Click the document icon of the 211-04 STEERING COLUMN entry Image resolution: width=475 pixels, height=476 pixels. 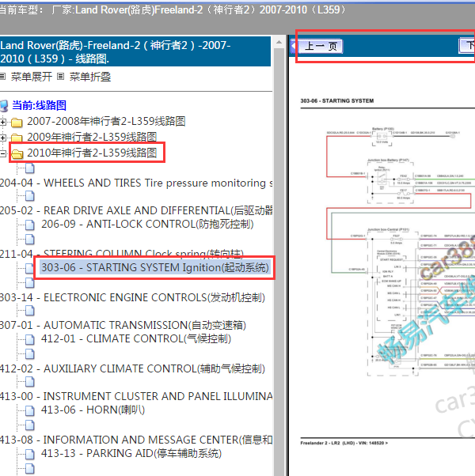click(30, 240)
